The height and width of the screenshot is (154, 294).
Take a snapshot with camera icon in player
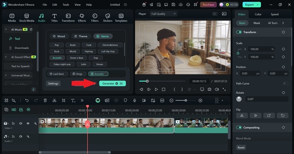click(x=209, y=89)
